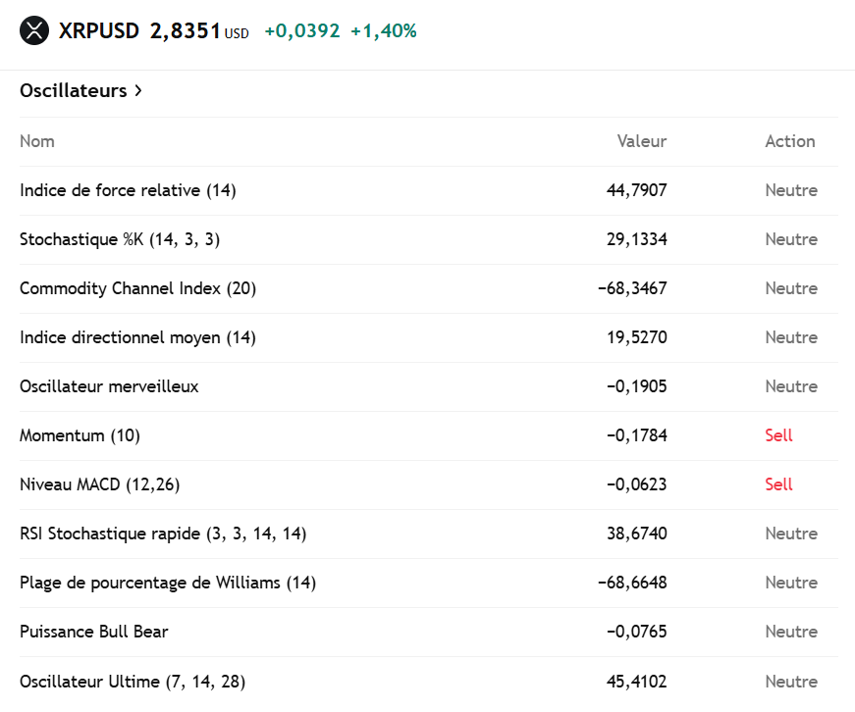Click the Indice directionnel moyen (14) row
Image resolution: width=855 pixels, height=712 pixels.
point(137,337)
